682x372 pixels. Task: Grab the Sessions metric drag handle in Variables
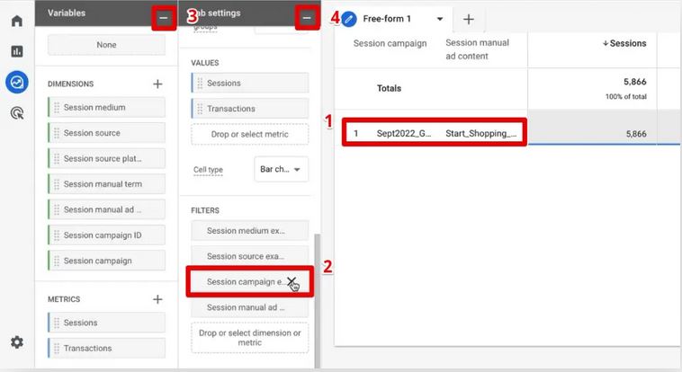[x=57, y=323]
